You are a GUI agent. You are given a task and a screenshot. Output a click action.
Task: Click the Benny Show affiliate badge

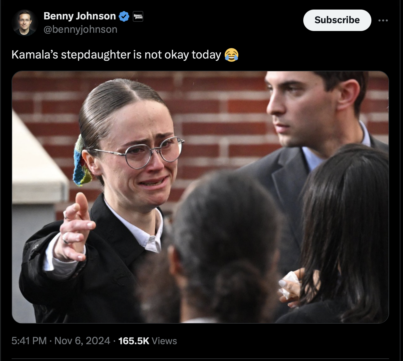click(138, 17)
